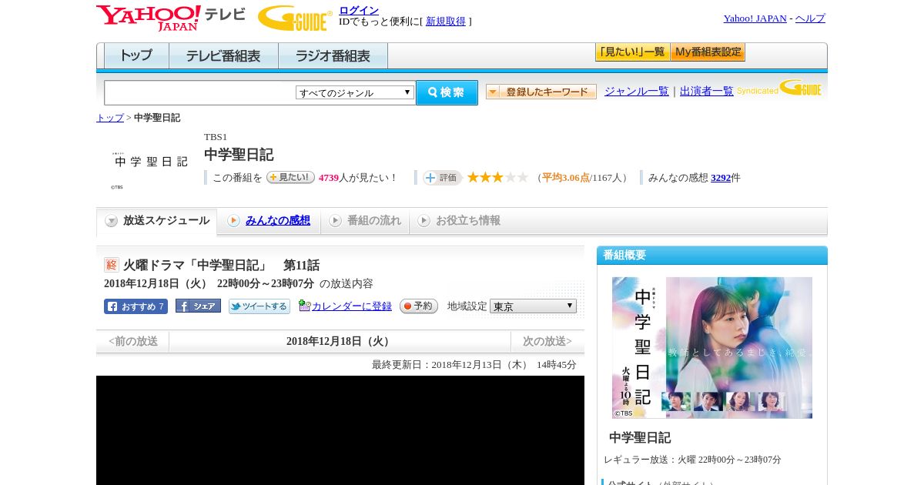Click the Yahoo! JAPAN テレビ logo
Image resolution: width=924 pixels, height=485 pixels.
(x=170, y=18)
